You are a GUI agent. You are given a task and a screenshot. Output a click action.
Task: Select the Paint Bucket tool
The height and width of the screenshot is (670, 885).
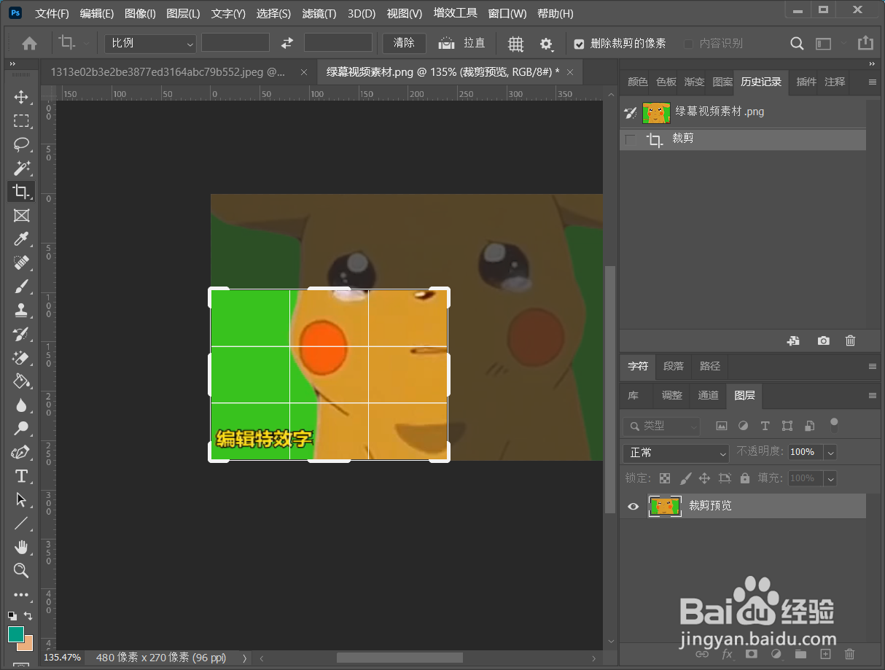(x=21, y=381)
